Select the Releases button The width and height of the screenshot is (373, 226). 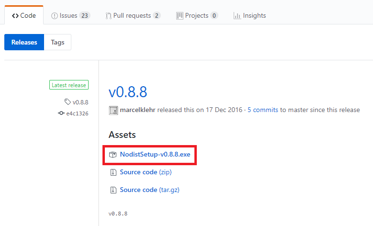tap(24, 42)
